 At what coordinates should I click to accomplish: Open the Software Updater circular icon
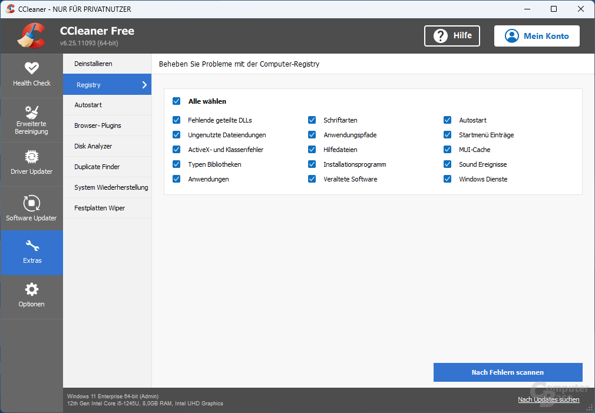(x=31, y=203)
